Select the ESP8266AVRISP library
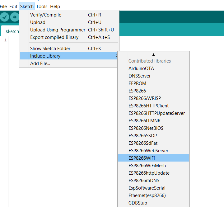Screen dimensions: 224x207 (154, 98)
